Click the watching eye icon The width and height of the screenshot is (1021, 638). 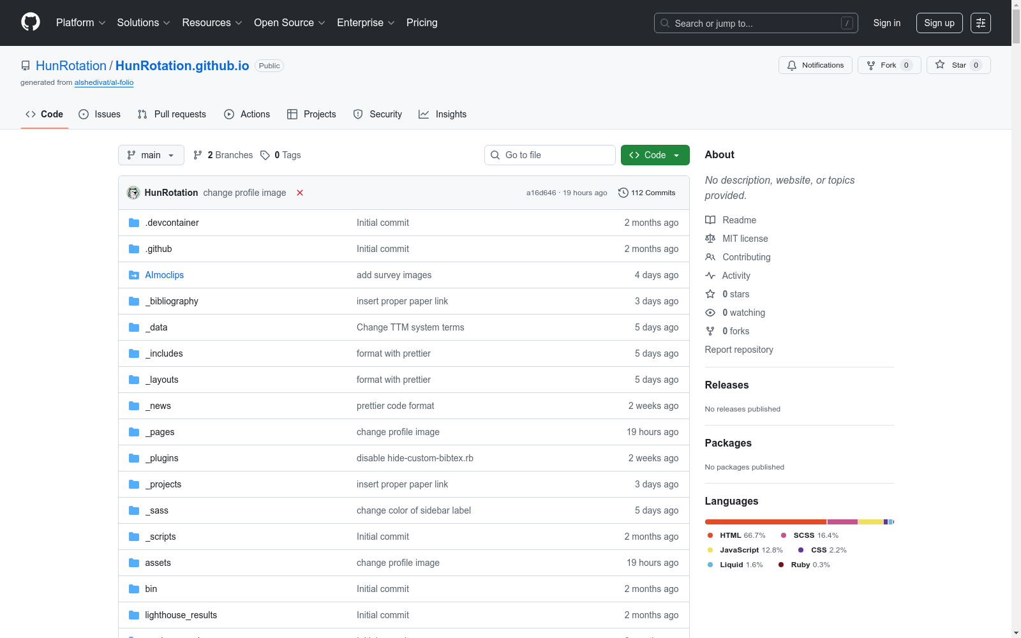[710, 313]
